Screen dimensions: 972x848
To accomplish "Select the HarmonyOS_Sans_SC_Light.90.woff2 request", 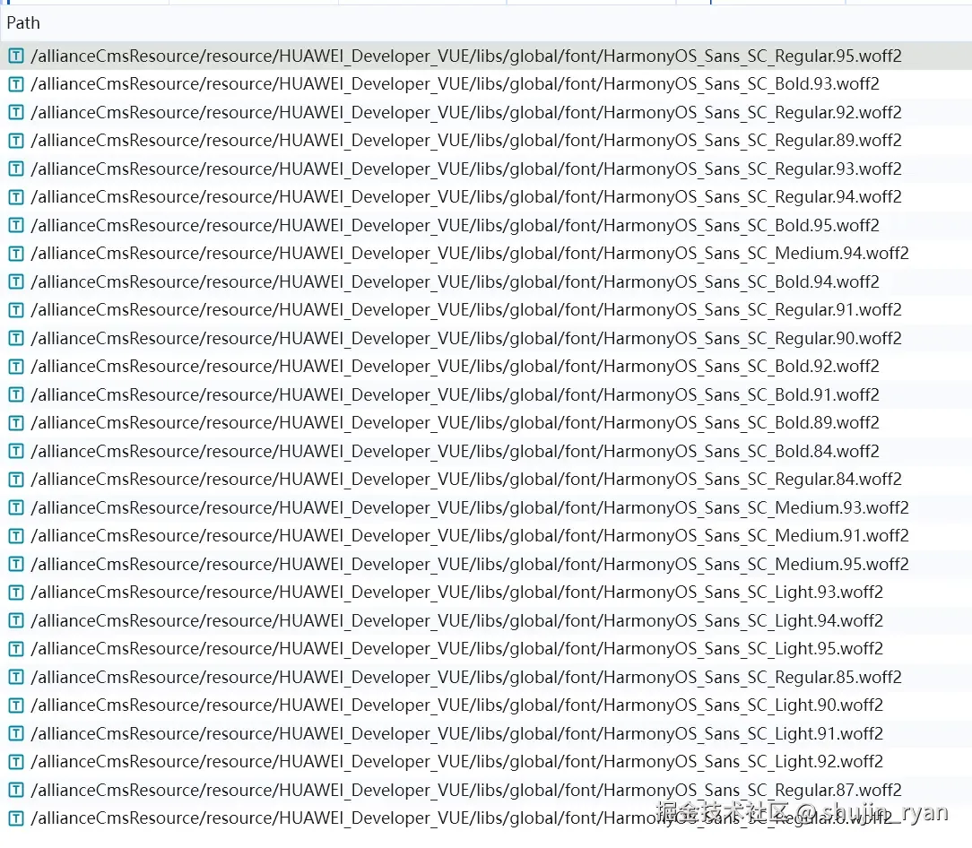I will click(486, 705).
